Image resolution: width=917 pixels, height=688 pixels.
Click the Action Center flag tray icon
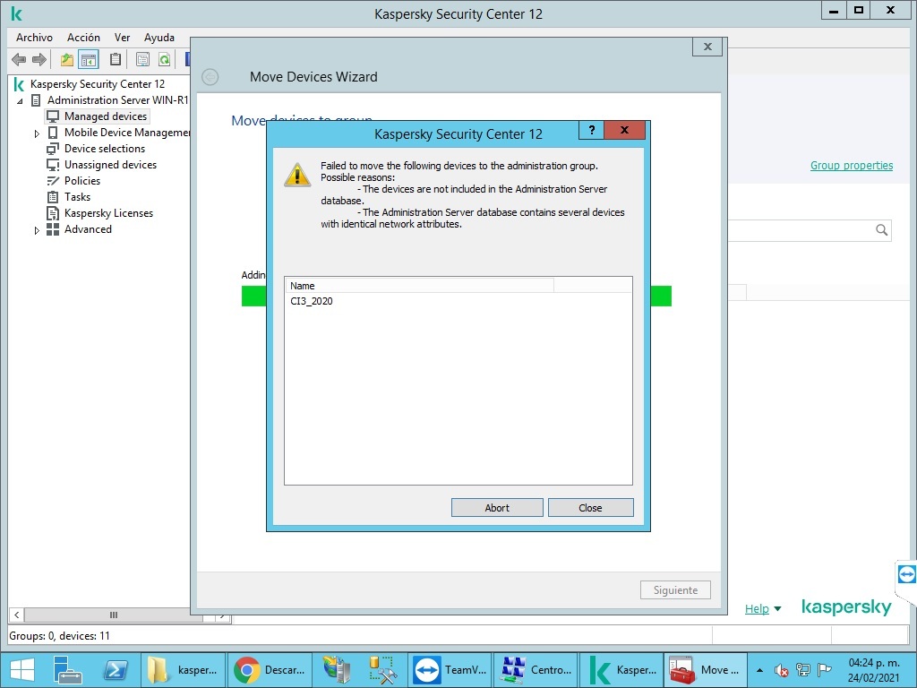click(x=825, y=670)
